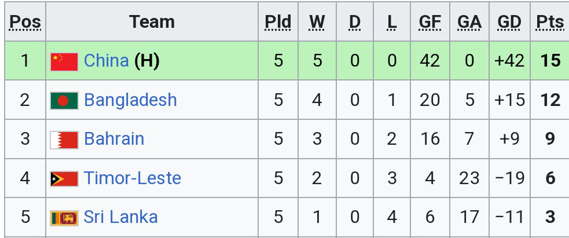Click the D draws column header
This screenshot has width=569, height=238.
355,22
